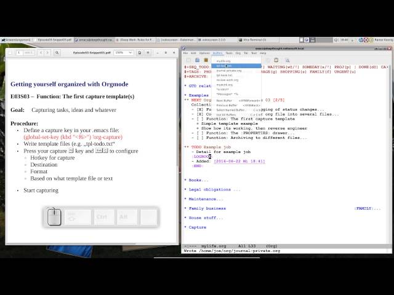Toggle the PDF viewer sidebar button
The height and width of the screenshot is (295, 394).
10,53
